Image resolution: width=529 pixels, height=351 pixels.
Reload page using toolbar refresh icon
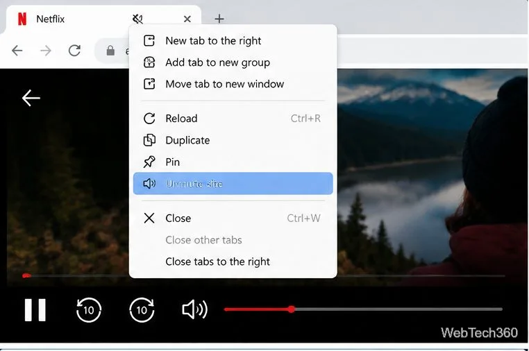[74, 51]
